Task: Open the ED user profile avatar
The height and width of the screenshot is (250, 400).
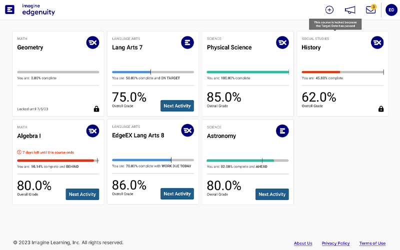Action: [391, 9]
